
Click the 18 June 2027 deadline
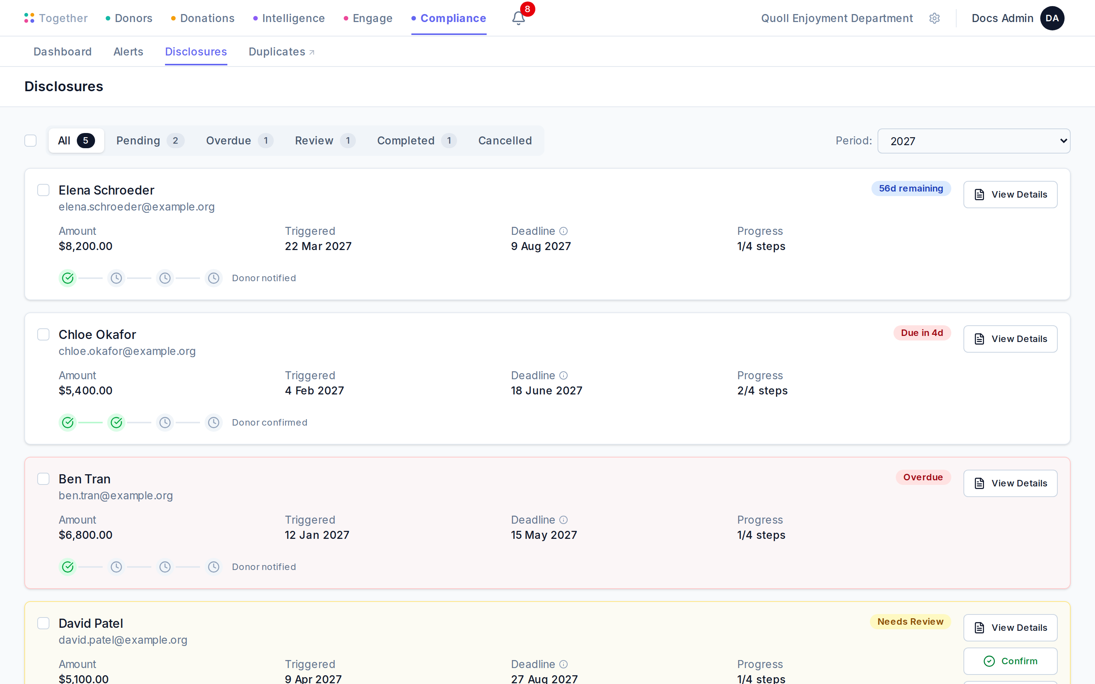point(547,390)
